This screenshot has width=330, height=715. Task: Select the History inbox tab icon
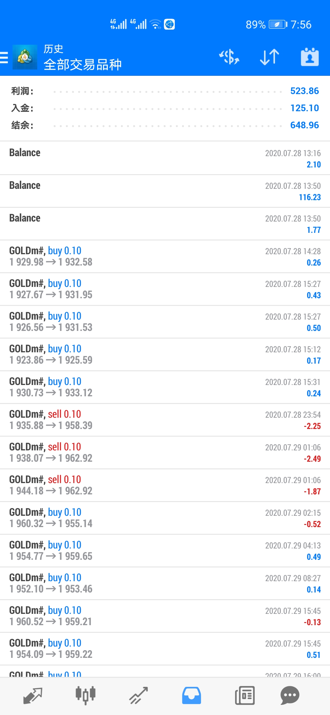tap(192, 695)
